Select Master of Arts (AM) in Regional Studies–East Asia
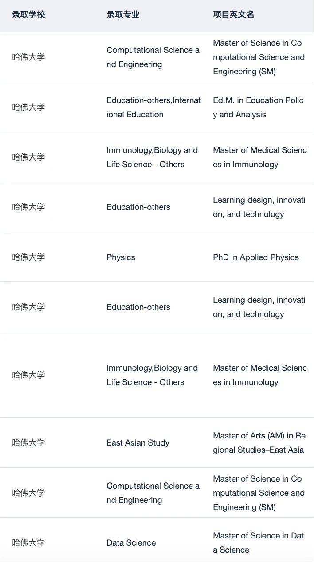Screen dimensions: 314x562 point(259,442)
